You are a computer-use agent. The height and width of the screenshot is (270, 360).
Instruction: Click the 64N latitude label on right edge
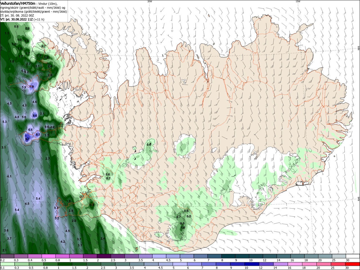(x=359, y=199)
